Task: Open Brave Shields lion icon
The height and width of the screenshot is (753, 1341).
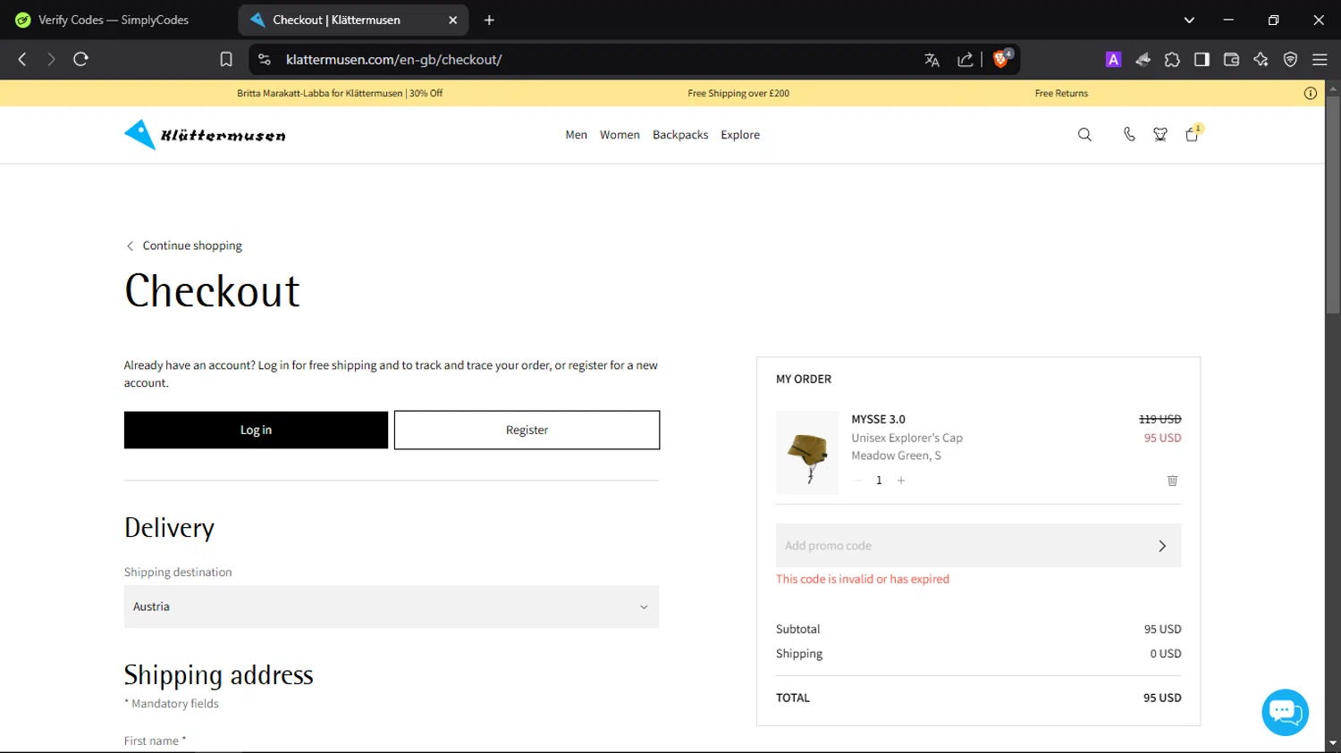Action: pyautogui.click(x=1001, y=59)
